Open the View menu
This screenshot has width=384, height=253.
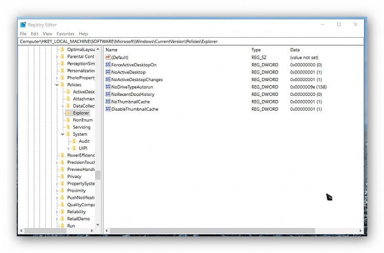click(48, 34)
